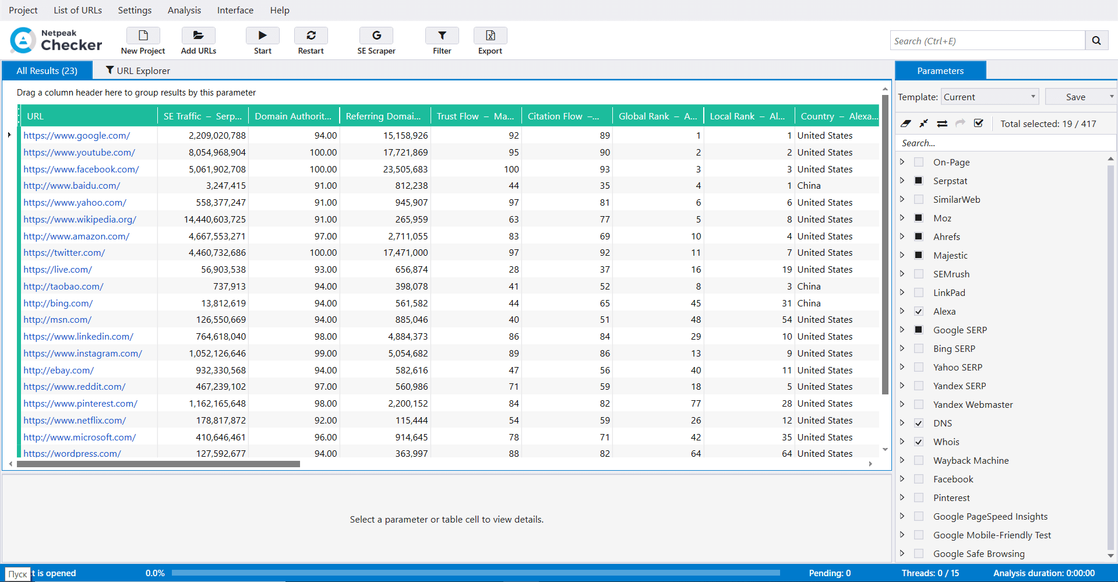Screen dimensions: 1118x582
Task: Open the Help menu
Action: (x=280, y=10)
